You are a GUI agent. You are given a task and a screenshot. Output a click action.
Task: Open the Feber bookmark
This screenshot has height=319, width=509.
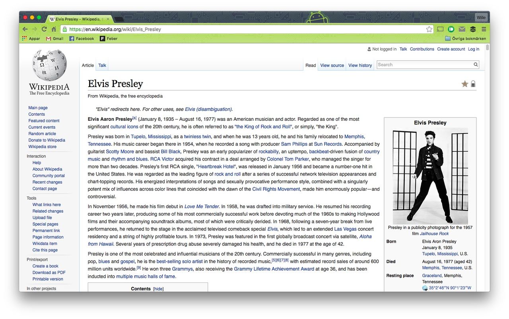(109, 39)
